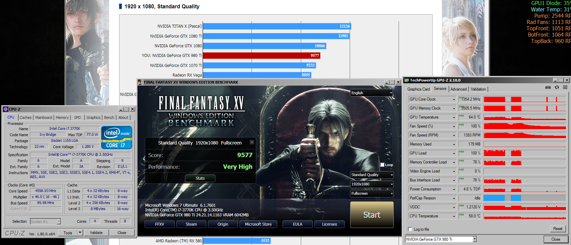Click the 9577 score value
571x245 pixels.
(x=245, y=155)
